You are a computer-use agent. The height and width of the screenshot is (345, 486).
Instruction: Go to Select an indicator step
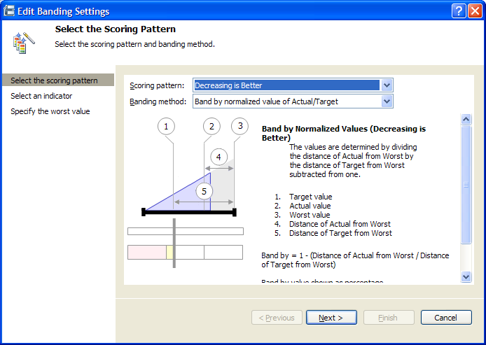pyautogui.click(x=41, y=96)
